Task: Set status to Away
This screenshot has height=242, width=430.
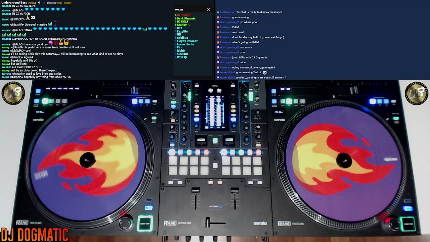Action: coord(59,3)
